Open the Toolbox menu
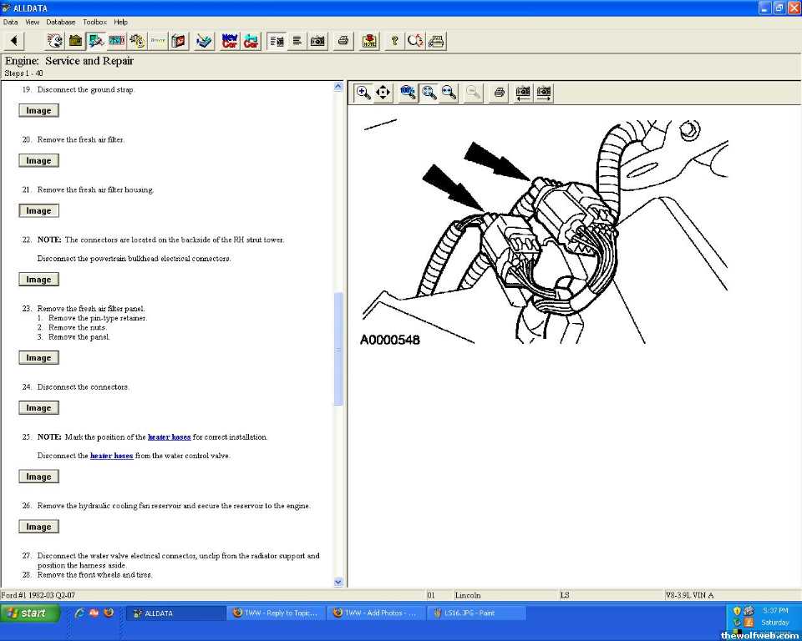Image resolution: width=802 pixels, height=641 pixels. click(x=94, y=22)
